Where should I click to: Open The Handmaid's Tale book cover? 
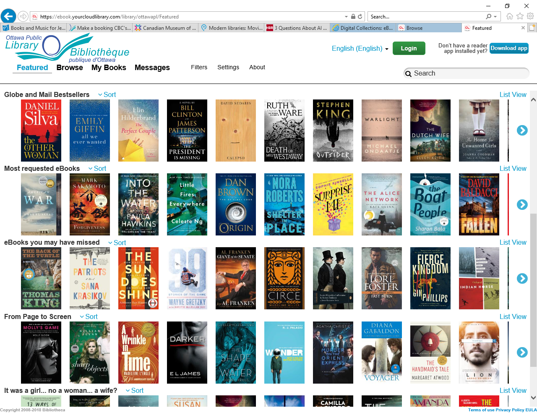coord(430,353)
